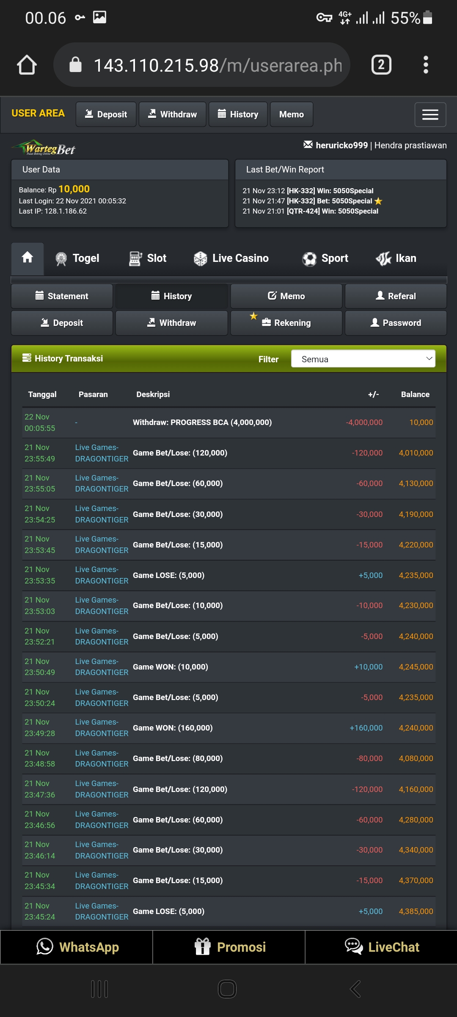Open the browser tab switcher showing 2
Screen dimensions: 457x1017
point(381,65)
